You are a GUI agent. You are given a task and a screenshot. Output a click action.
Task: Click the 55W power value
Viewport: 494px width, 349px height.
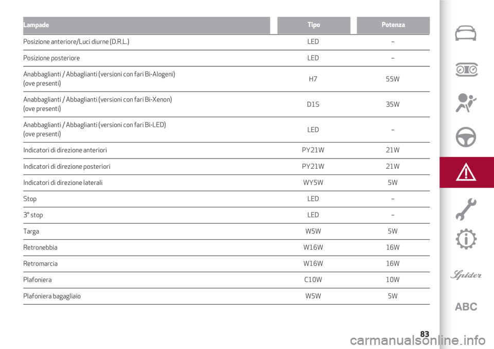pos(393,79)
